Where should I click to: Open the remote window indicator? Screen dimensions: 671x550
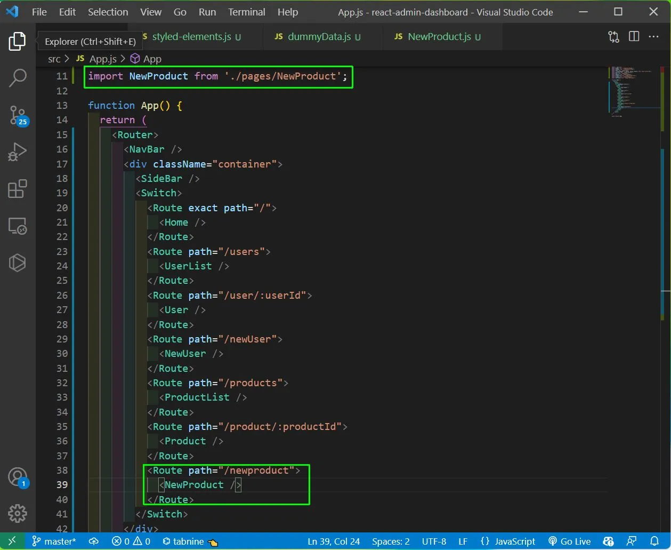click(12, 541)
